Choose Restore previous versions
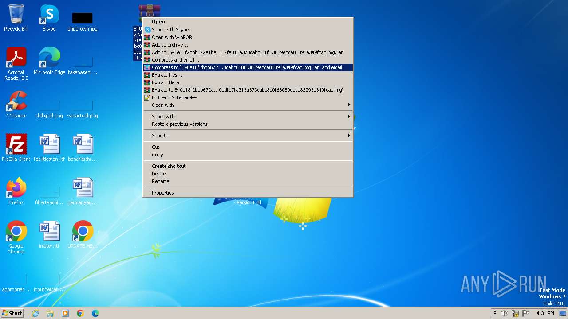Screen dimensions: 568x319 [248, 124]
